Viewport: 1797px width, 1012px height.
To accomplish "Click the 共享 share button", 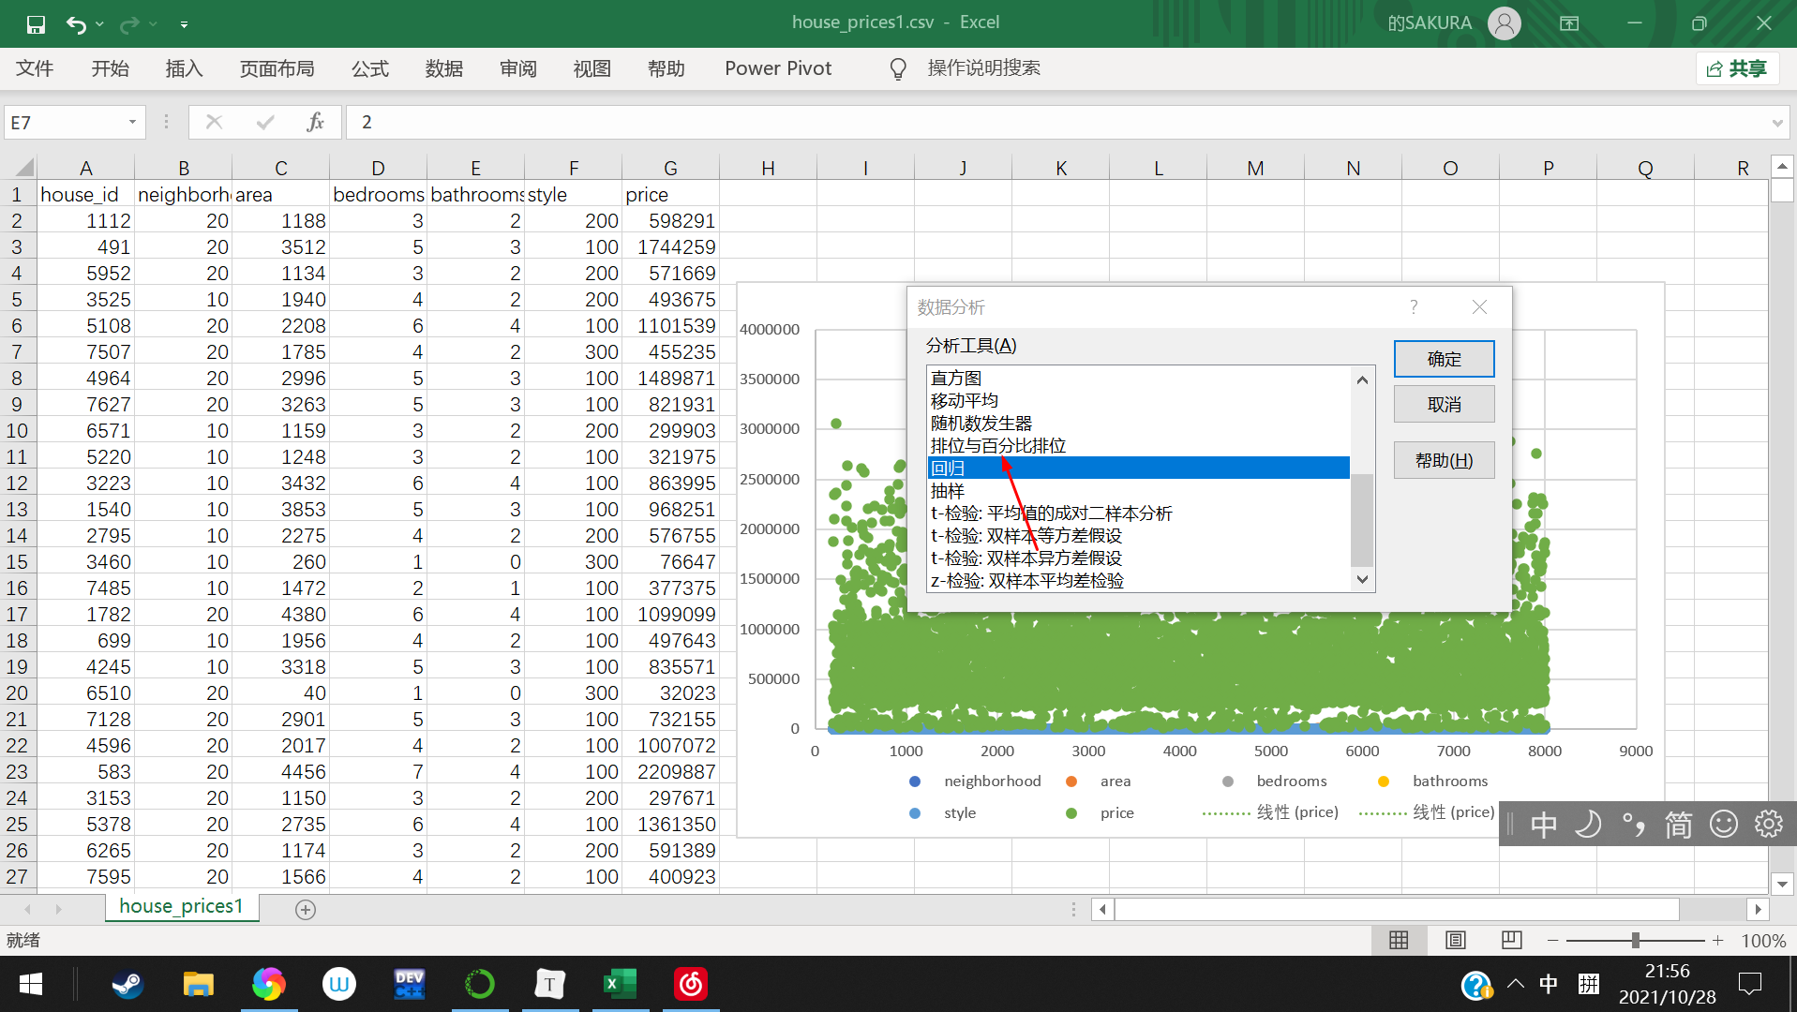I will (1737, 68).
